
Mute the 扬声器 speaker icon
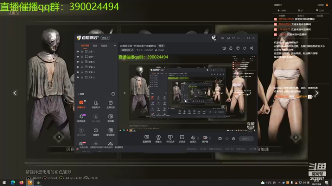pyautogui.click(x=205, y=138)
